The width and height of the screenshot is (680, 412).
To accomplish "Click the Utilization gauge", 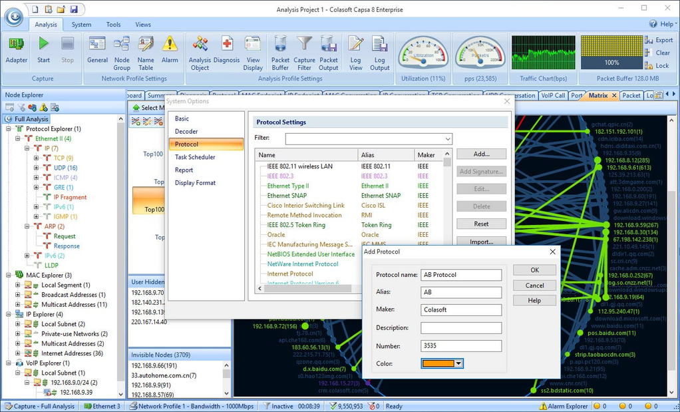I will (423, 53).
